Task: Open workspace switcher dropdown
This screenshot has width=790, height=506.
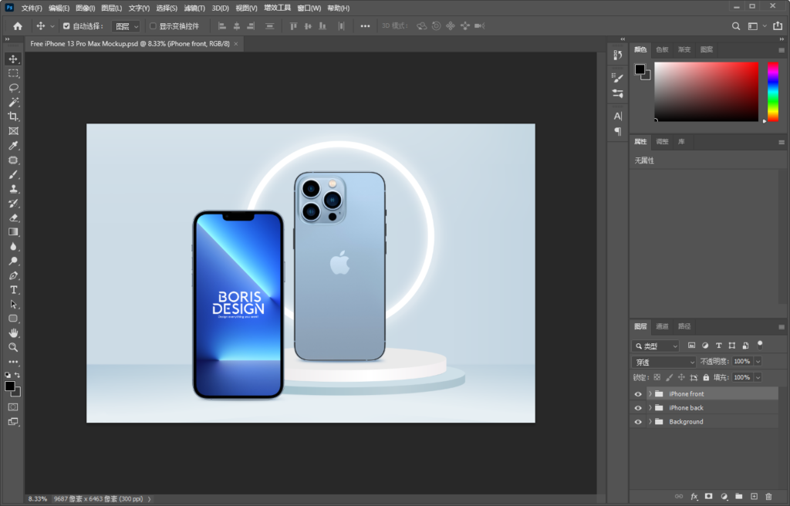Action: 757,26
